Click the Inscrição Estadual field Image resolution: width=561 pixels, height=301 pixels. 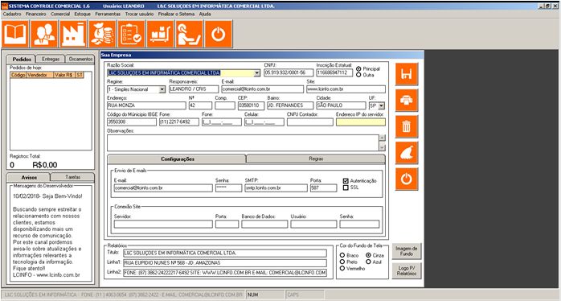[x=334, y=73]
